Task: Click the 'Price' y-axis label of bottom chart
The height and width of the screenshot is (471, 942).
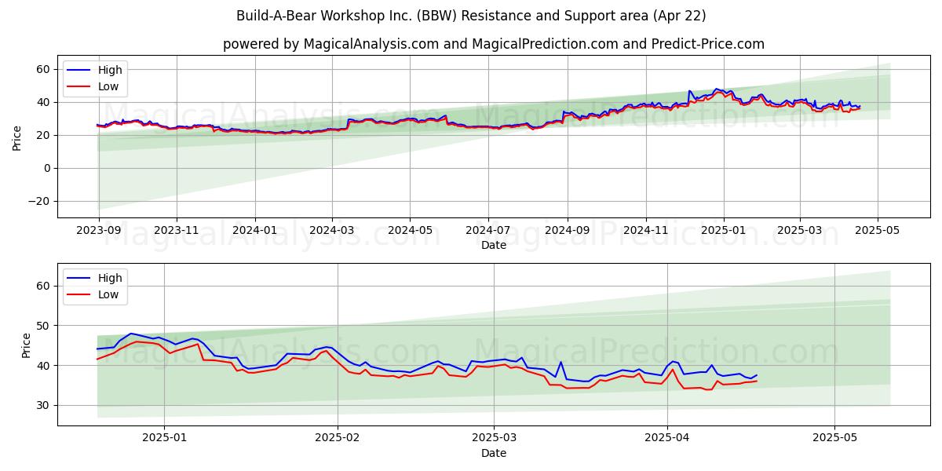Action: click(x=27, y=345)
